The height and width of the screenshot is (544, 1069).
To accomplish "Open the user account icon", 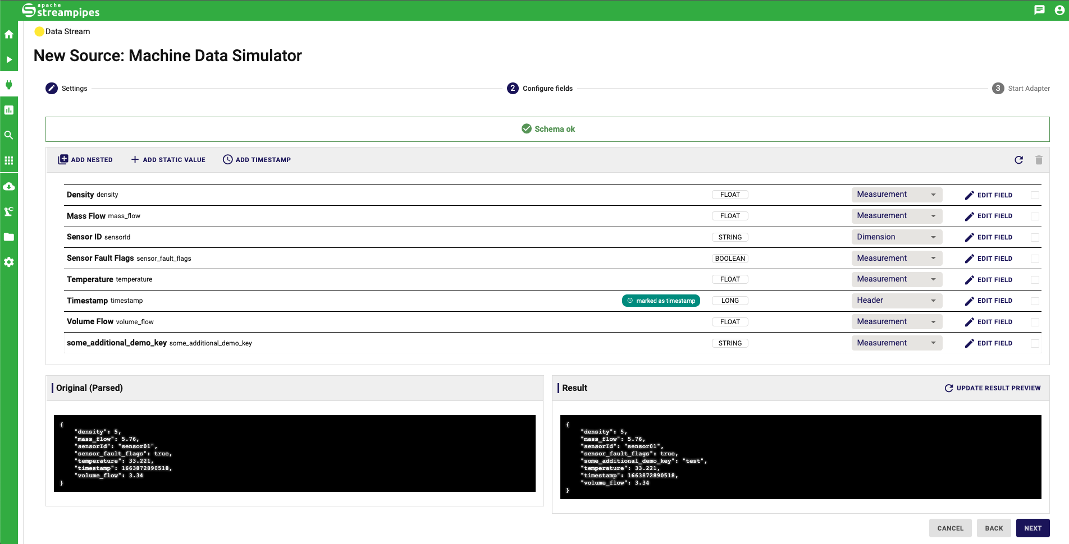I will point(1059,10).
